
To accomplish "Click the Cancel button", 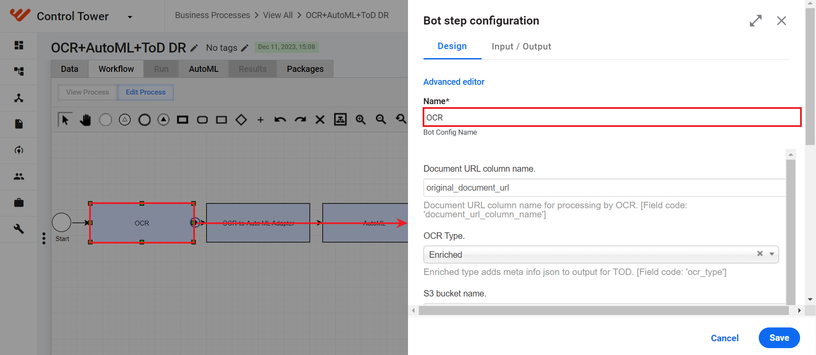I will click(725, 338).
